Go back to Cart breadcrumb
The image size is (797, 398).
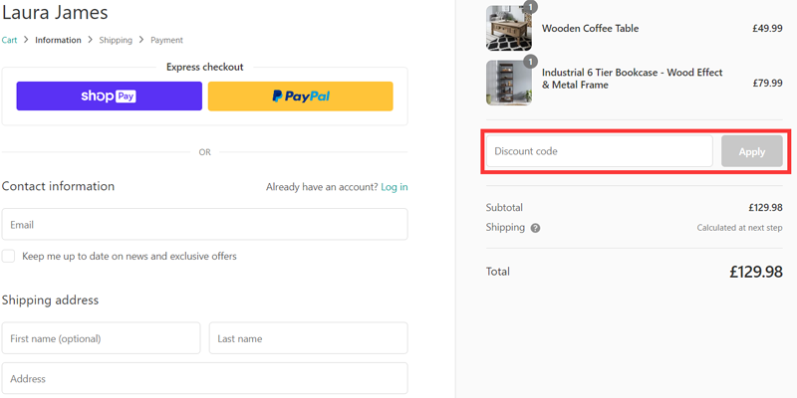pyautogui.click(x=9, y=40)
